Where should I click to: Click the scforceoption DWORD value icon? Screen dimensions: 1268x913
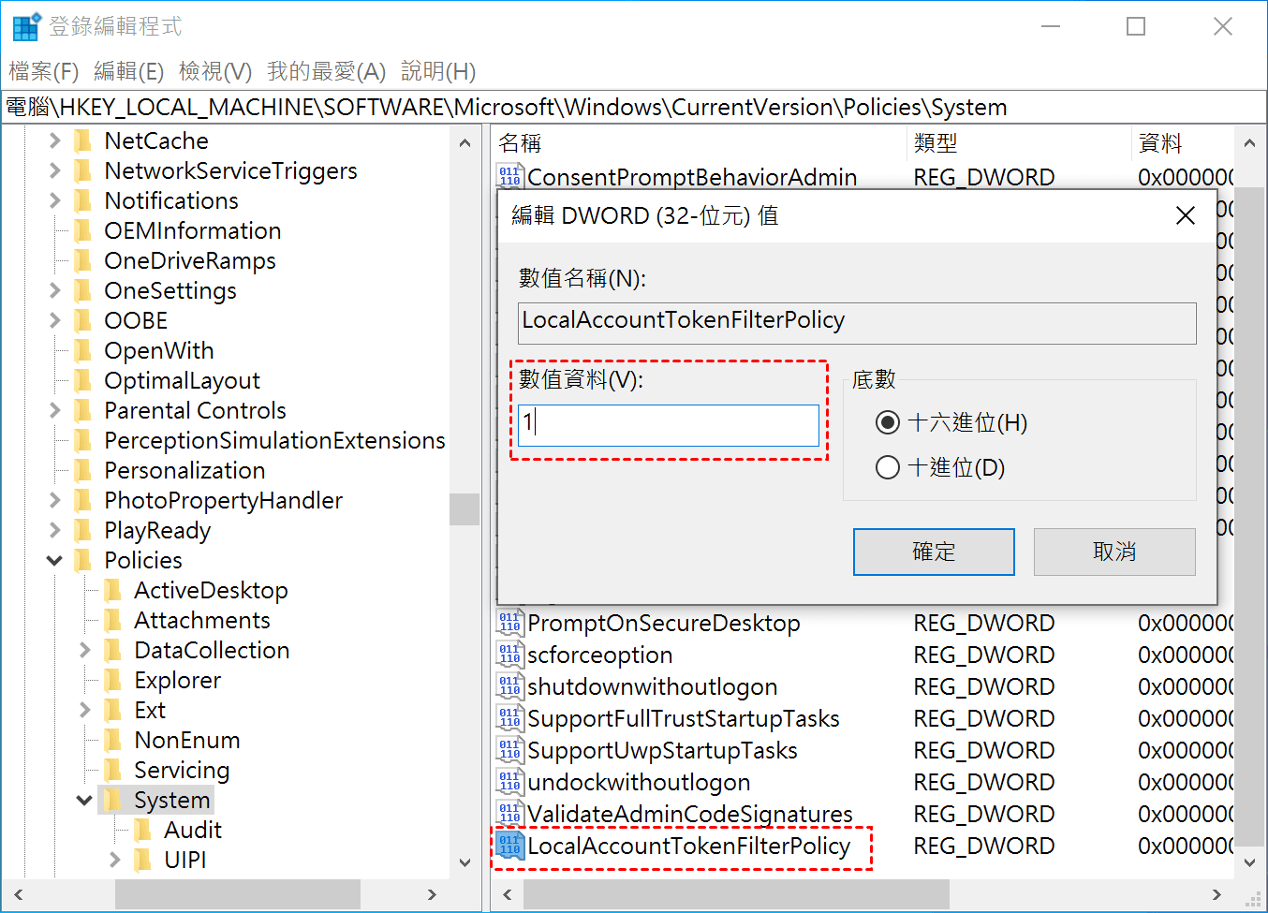pyautogui.click(x=509, y=655)
